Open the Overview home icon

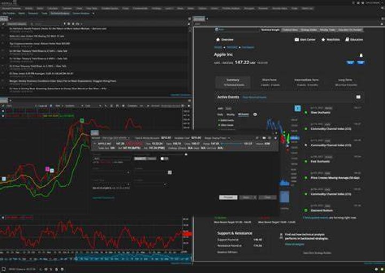tap(218, 39)
